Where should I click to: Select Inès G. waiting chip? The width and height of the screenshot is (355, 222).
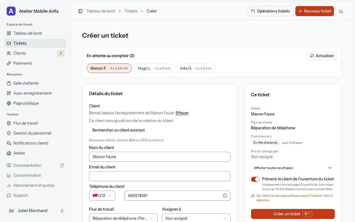[196, 68]
